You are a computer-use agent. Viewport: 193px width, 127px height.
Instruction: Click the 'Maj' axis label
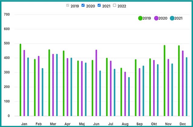[x=82, y=124]
